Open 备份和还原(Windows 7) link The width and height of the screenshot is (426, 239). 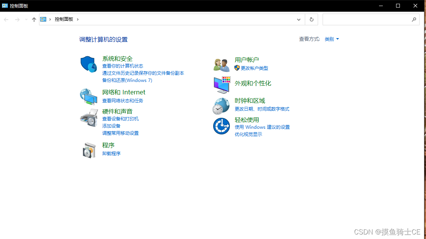pos(127,80)
